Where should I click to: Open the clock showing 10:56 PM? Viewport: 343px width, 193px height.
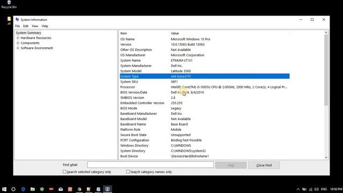tap(336, 189)
